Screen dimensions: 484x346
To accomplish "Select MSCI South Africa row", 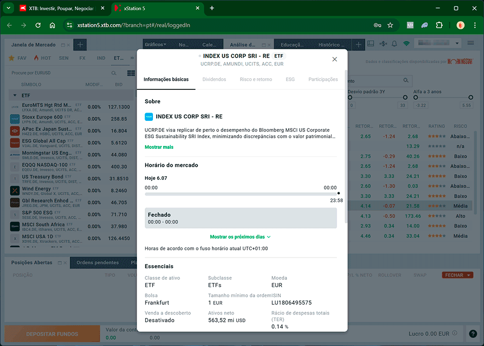I will pyautogui.click(x=71, y=227).
